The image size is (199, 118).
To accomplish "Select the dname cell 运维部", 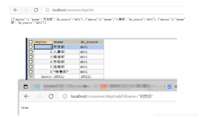I will [66, 67].
